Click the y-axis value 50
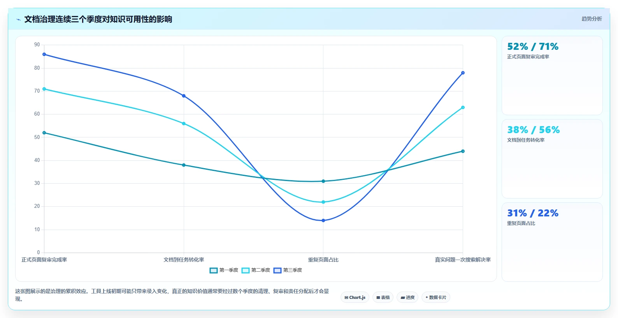 [x=37, y=137]
